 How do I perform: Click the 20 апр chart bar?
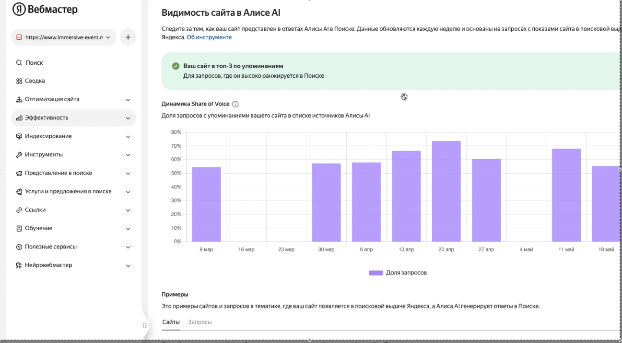(x=446, y=191)
